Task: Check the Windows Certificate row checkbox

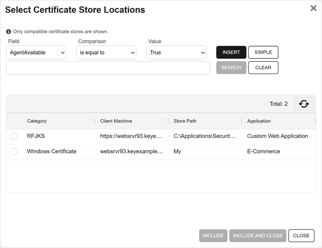Action: [14, 152]
